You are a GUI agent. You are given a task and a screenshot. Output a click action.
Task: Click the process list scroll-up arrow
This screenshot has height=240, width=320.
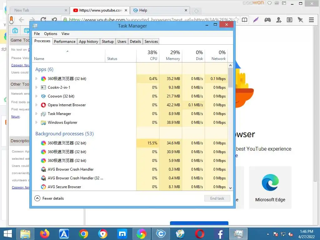pyautogui.click(x=230, y=65)
